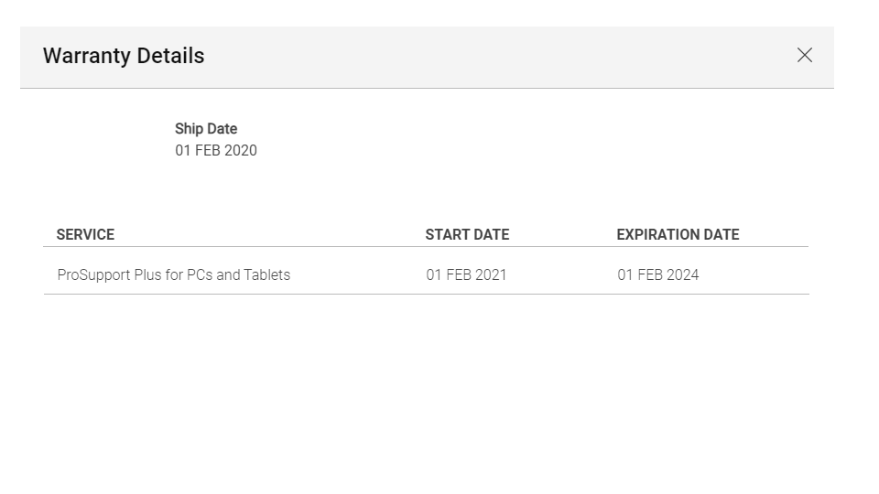Screen dimensions: 879x494
Task: Click the Warranty Details title text
Action: 124,56
